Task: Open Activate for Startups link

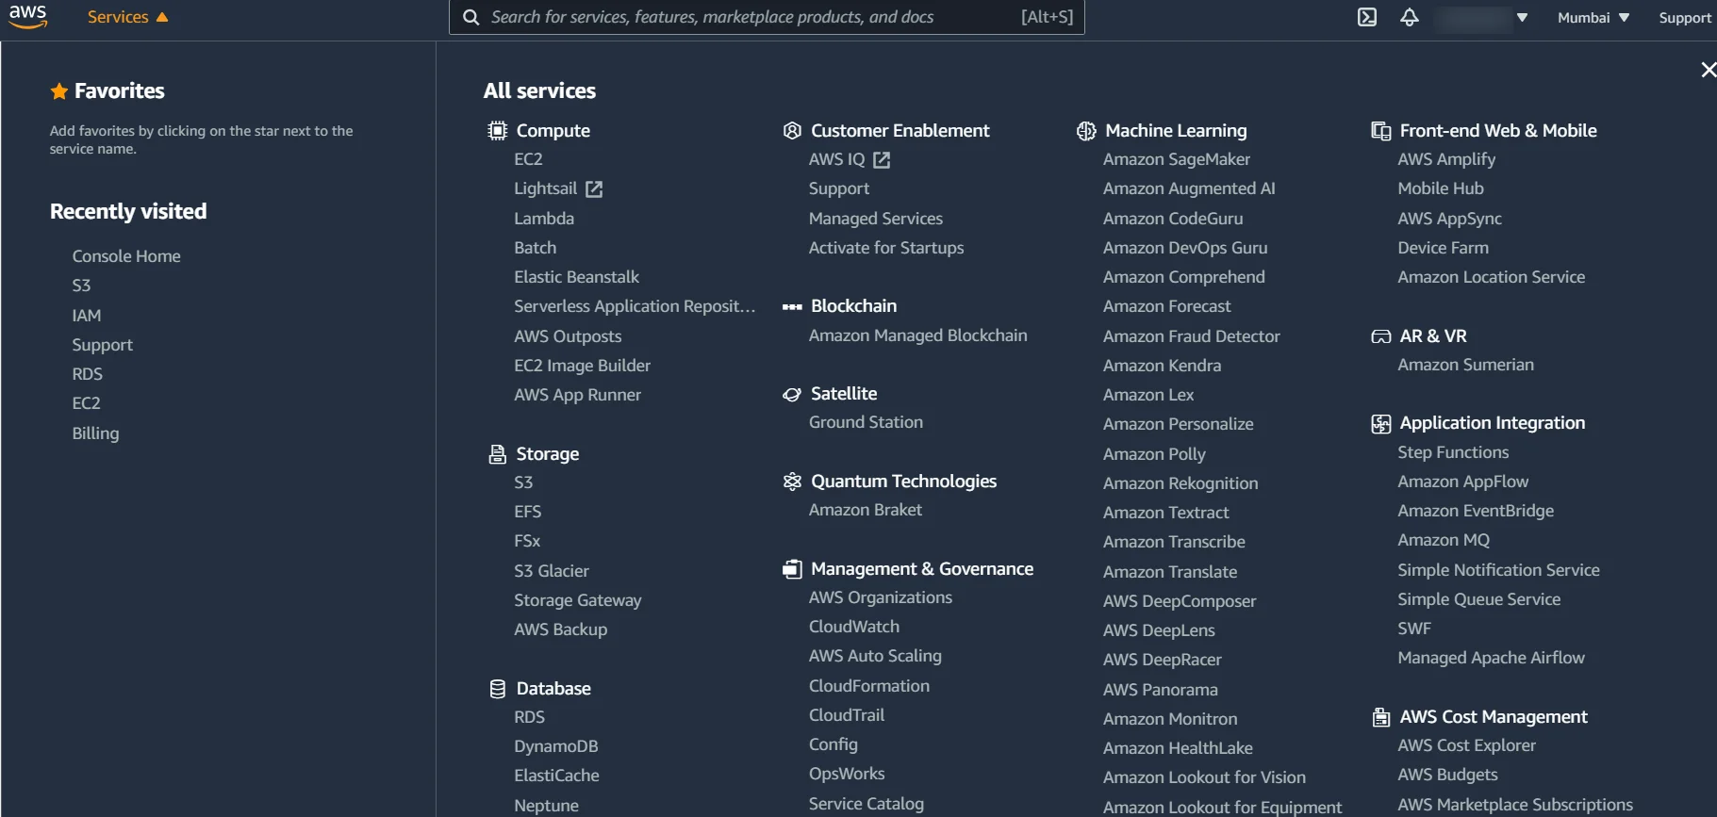Action: coord(886,248)
